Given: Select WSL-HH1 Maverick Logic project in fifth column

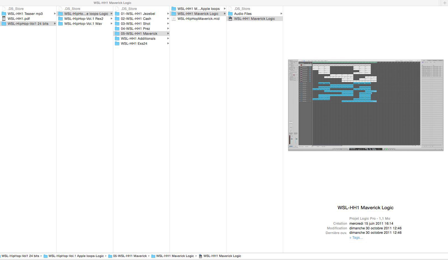Looking at the screenshot, I should [x=255, y=18].
